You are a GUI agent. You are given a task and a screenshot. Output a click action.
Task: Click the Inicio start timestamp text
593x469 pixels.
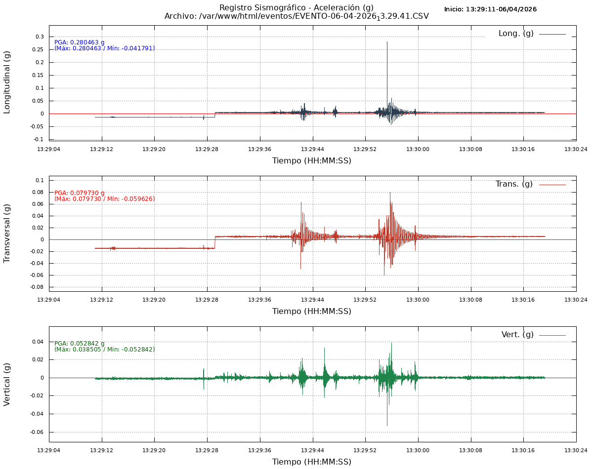[490, 9]
